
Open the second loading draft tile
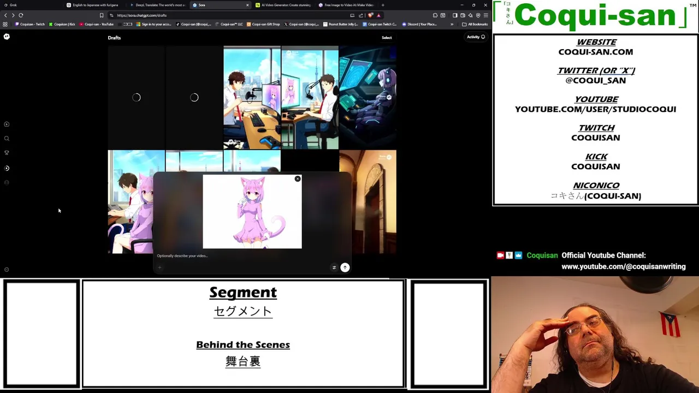point(194,98)
